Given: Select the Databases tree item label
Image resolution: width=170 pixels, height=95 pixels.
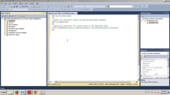Looking at the screenshot, I should pos(12,21).
